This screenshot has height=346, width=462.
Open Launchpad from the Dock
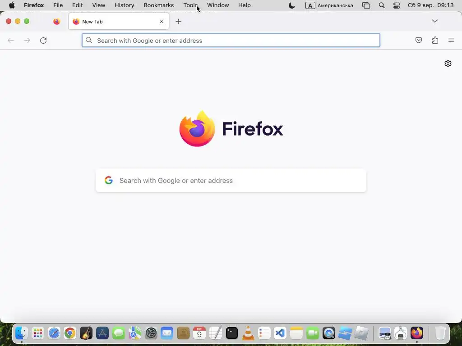38,333
